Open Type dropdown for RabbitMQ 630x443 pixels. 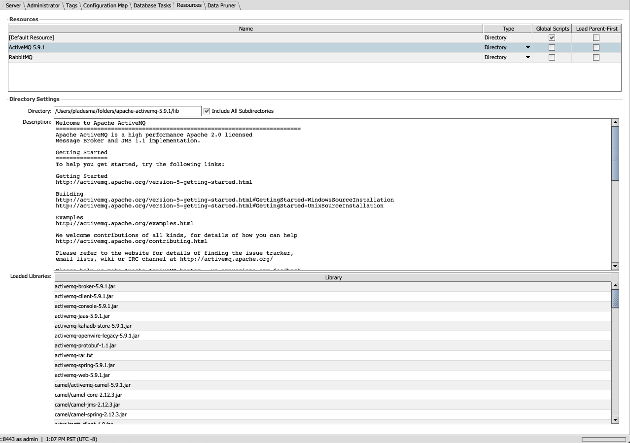(x=527, y=58)
